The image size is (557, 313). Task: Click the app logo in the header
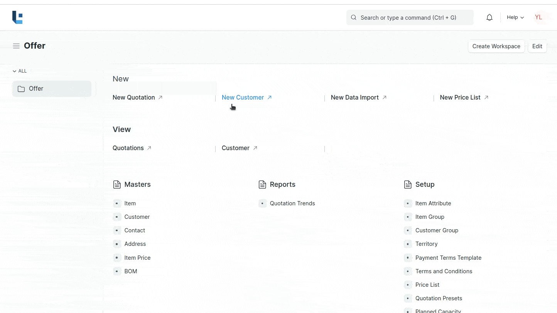(x=17, y=17)
